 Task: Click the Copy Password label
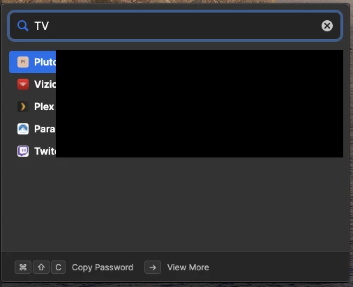tap(103, 267)
